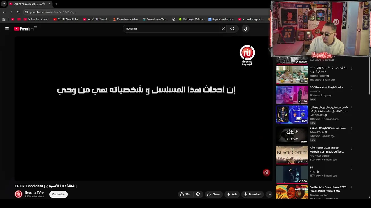
Task: Go to YouTube Premium home logo
Action: (24, 29)
